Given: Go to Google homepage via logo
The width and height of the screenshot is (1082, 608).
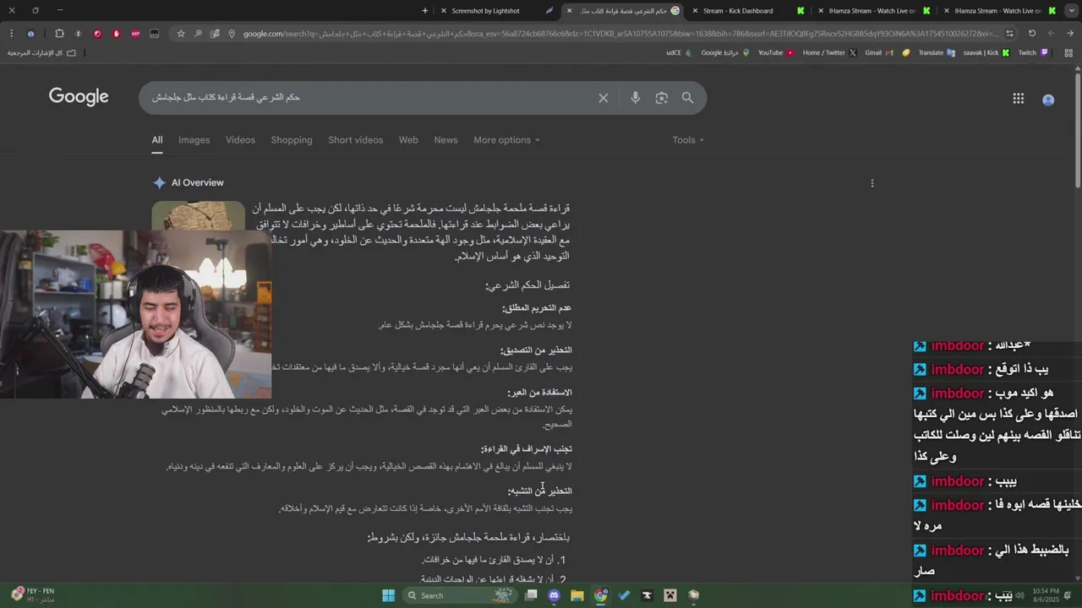Looking at the screenshot, I should coord(79,97).
